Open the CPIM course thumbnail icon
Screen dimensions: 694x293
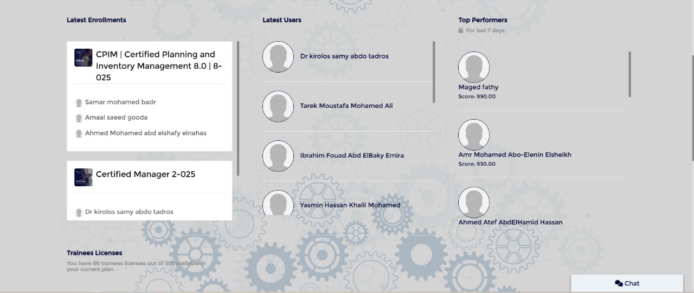[83, 58]
